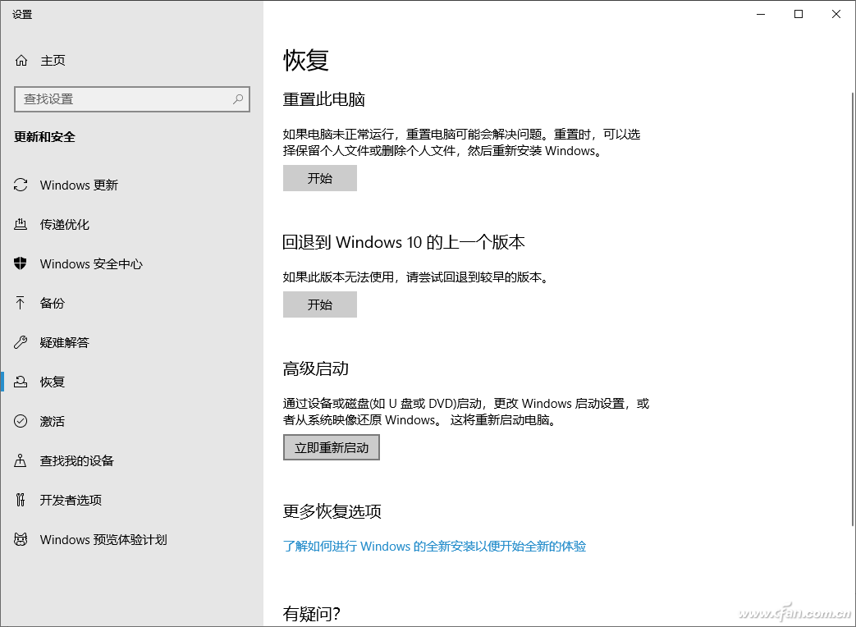Click the 开发者选项 tools icon
The width and height of the screenshot is (856, 627).
click(x=21, y=500)
